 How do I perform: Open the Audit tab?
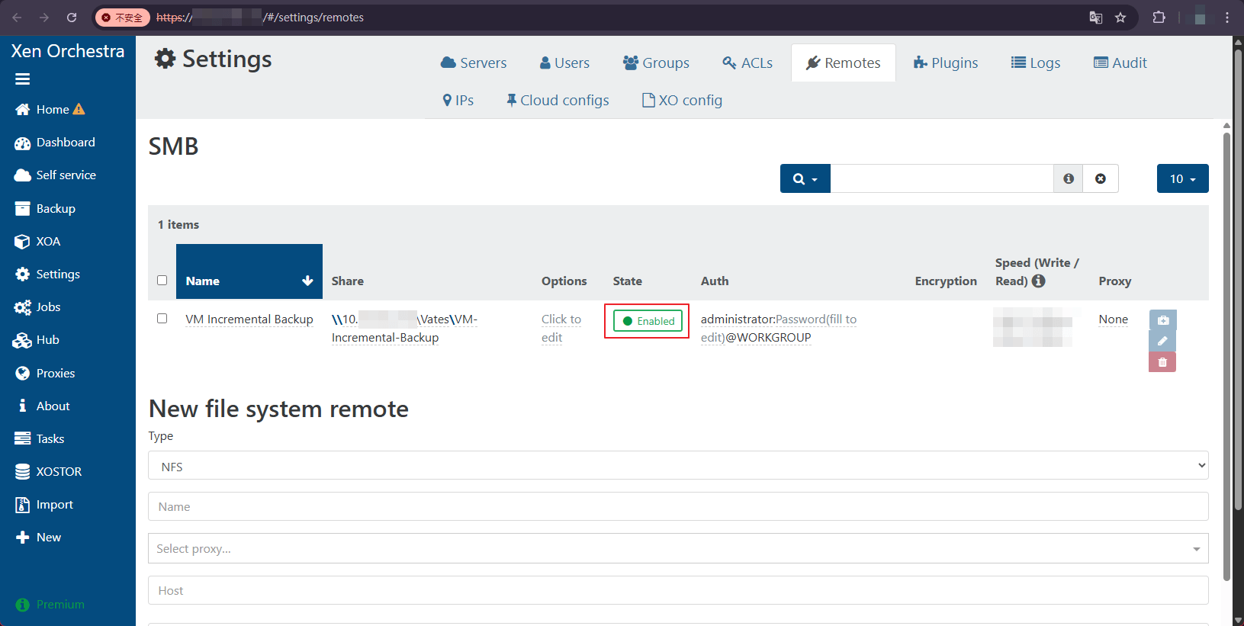click(x=1120, y=63)
